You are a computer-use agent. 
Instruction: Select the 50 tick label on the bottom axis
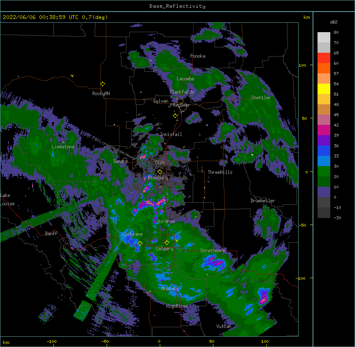[212, 341]
